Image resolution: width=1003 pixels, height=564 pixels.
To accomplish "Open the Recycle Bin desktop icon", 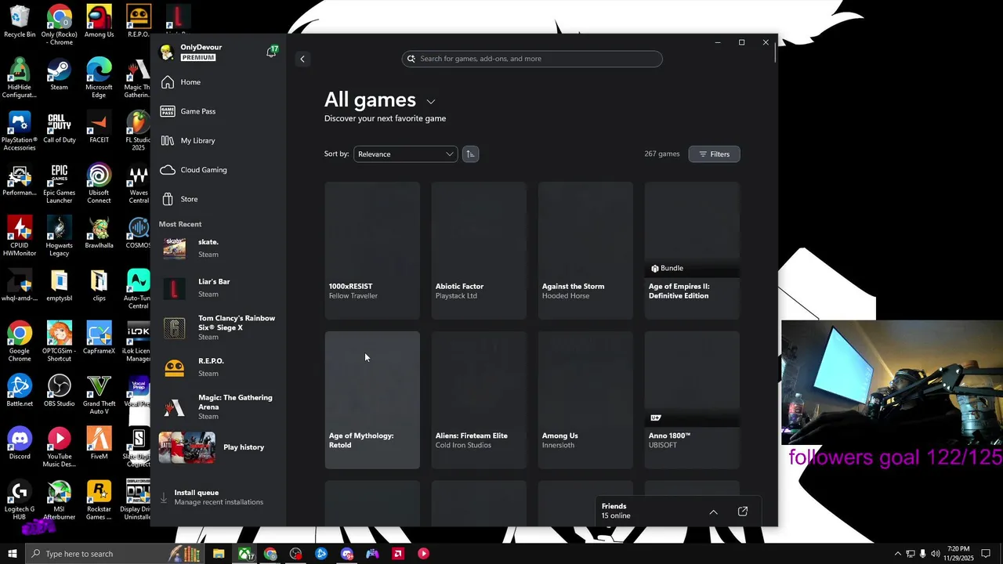I will (20, 22).
